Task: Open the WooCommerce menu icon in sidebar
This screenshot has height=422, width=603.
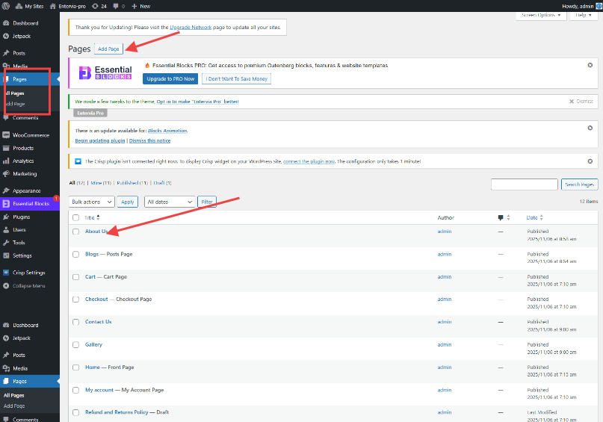Action: 6,135
